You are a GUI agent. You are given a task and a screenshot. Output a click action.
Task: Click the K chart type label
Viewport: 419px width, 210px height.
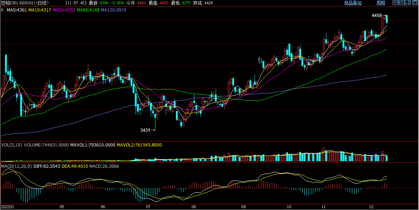3,10
